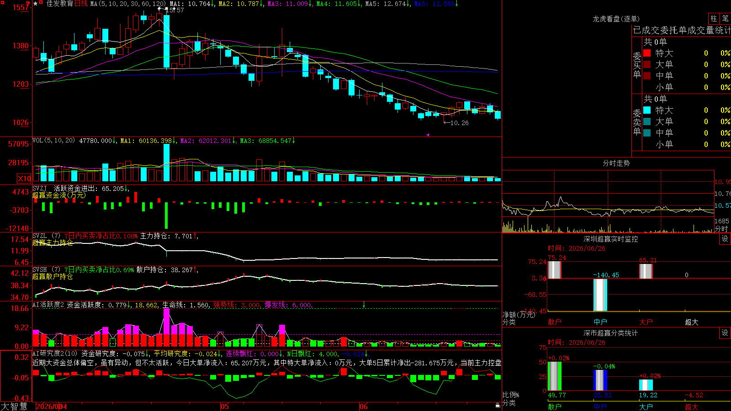Click the teal 中单 sell order swatch
Screen dimensions: 731x411
click(x=647, y=132)
